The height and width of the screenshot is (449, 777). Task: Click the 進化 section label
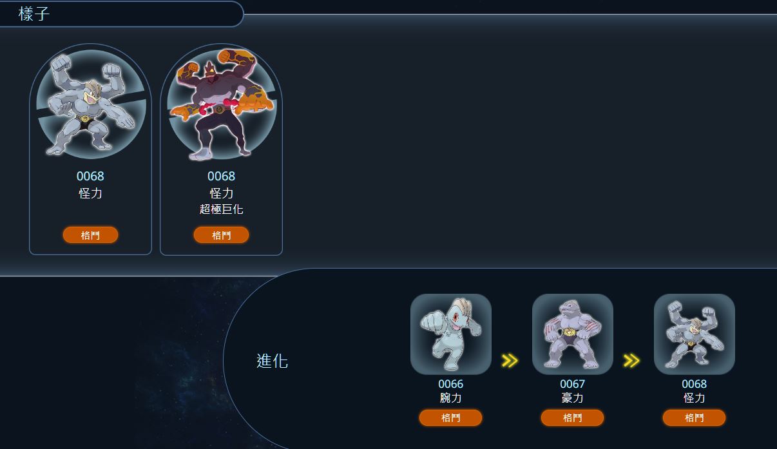[x=272, y=361]
